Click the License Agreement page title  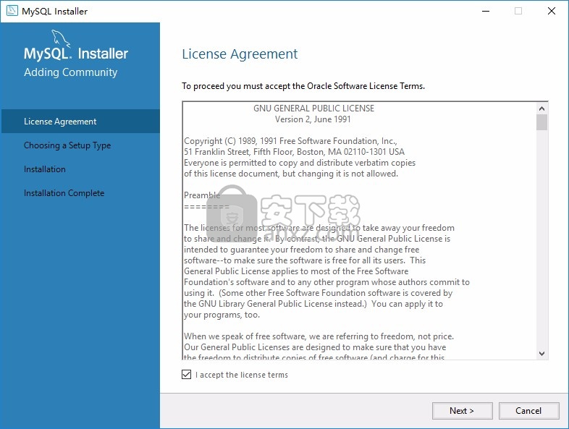240,54
